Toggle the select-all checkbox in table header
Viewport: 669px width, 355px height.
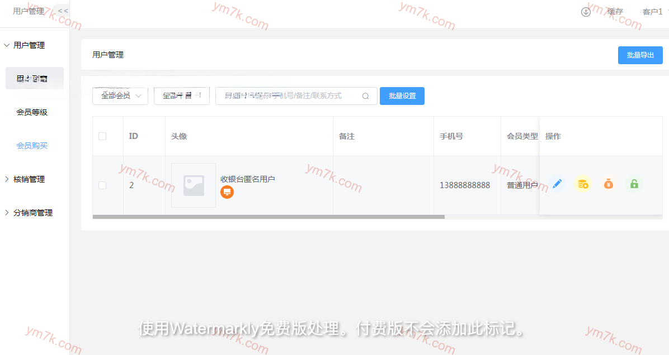[x=102, y=136]
